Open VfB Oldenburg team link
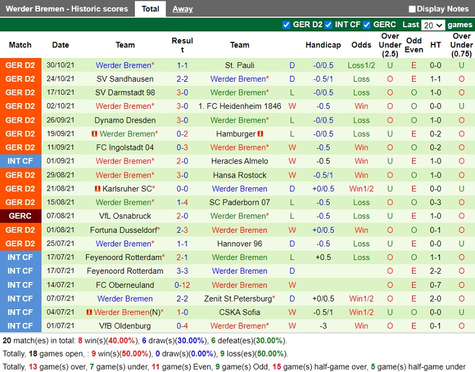 coord(125,326)
